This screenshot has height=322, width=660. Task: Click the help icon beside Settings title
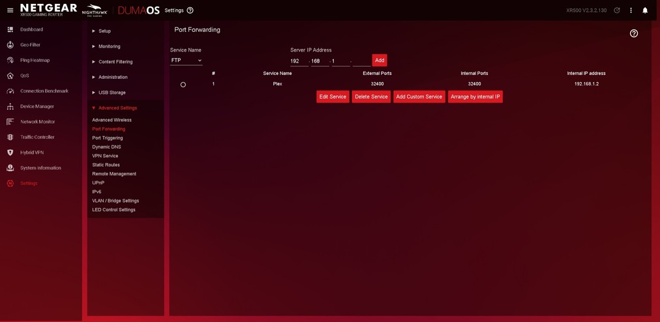pyautogui.click(x=190, y=10)
